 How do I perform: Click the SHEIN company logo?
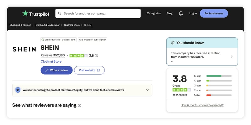pos(24,49)
